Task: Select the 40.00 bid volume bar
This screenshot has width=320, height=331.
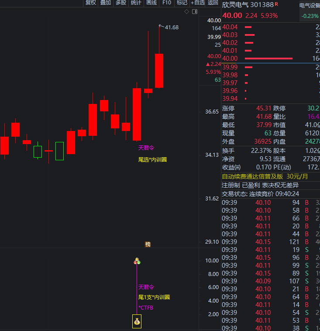Action: point(268,59)
